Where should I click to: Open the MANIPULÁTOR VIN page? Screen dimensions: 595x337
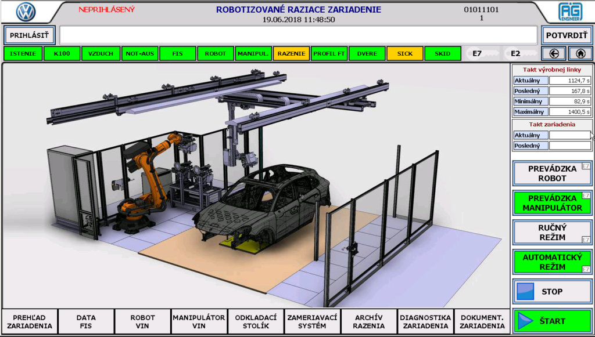198,322
